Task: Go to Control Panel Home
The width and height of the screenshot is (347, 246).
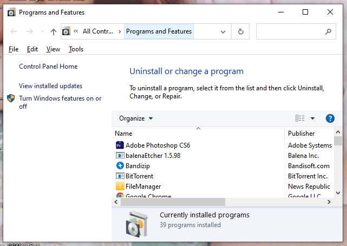Action: [x=48, y=67]
